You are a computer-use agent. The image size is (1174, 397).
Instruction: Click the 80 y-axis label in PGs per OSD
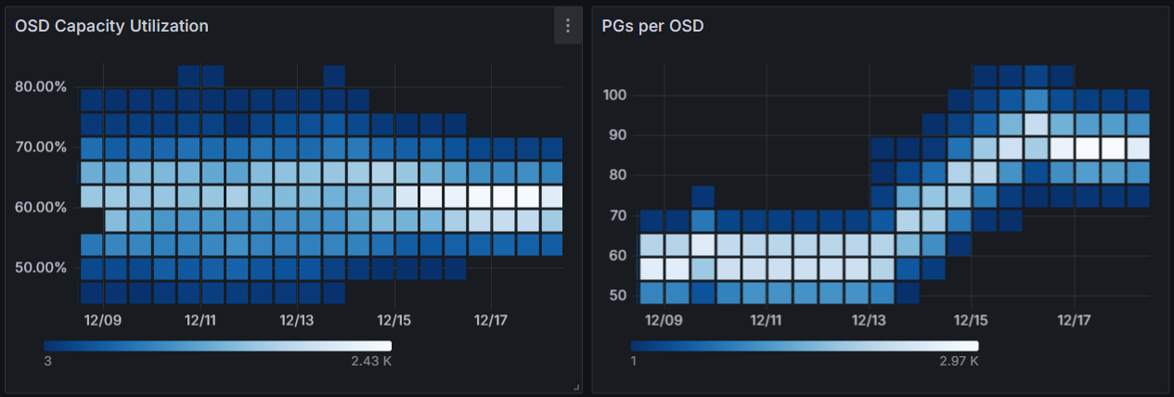619,174
